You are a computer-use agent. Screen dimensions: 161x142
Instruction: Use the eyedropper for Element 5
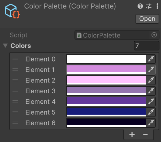click(151, 112)
